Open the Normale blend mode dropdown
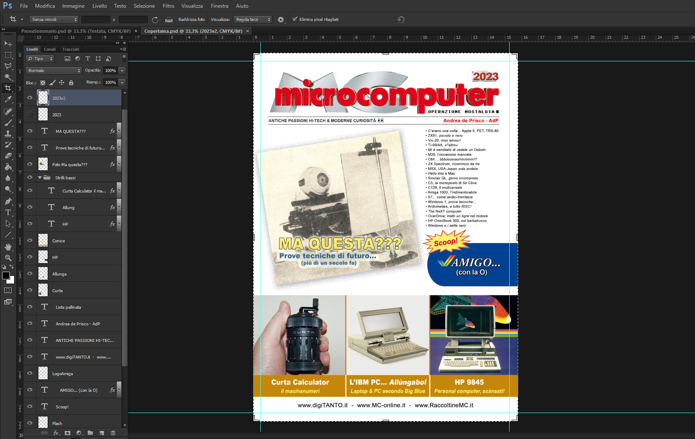 click(x=53, y=71)
